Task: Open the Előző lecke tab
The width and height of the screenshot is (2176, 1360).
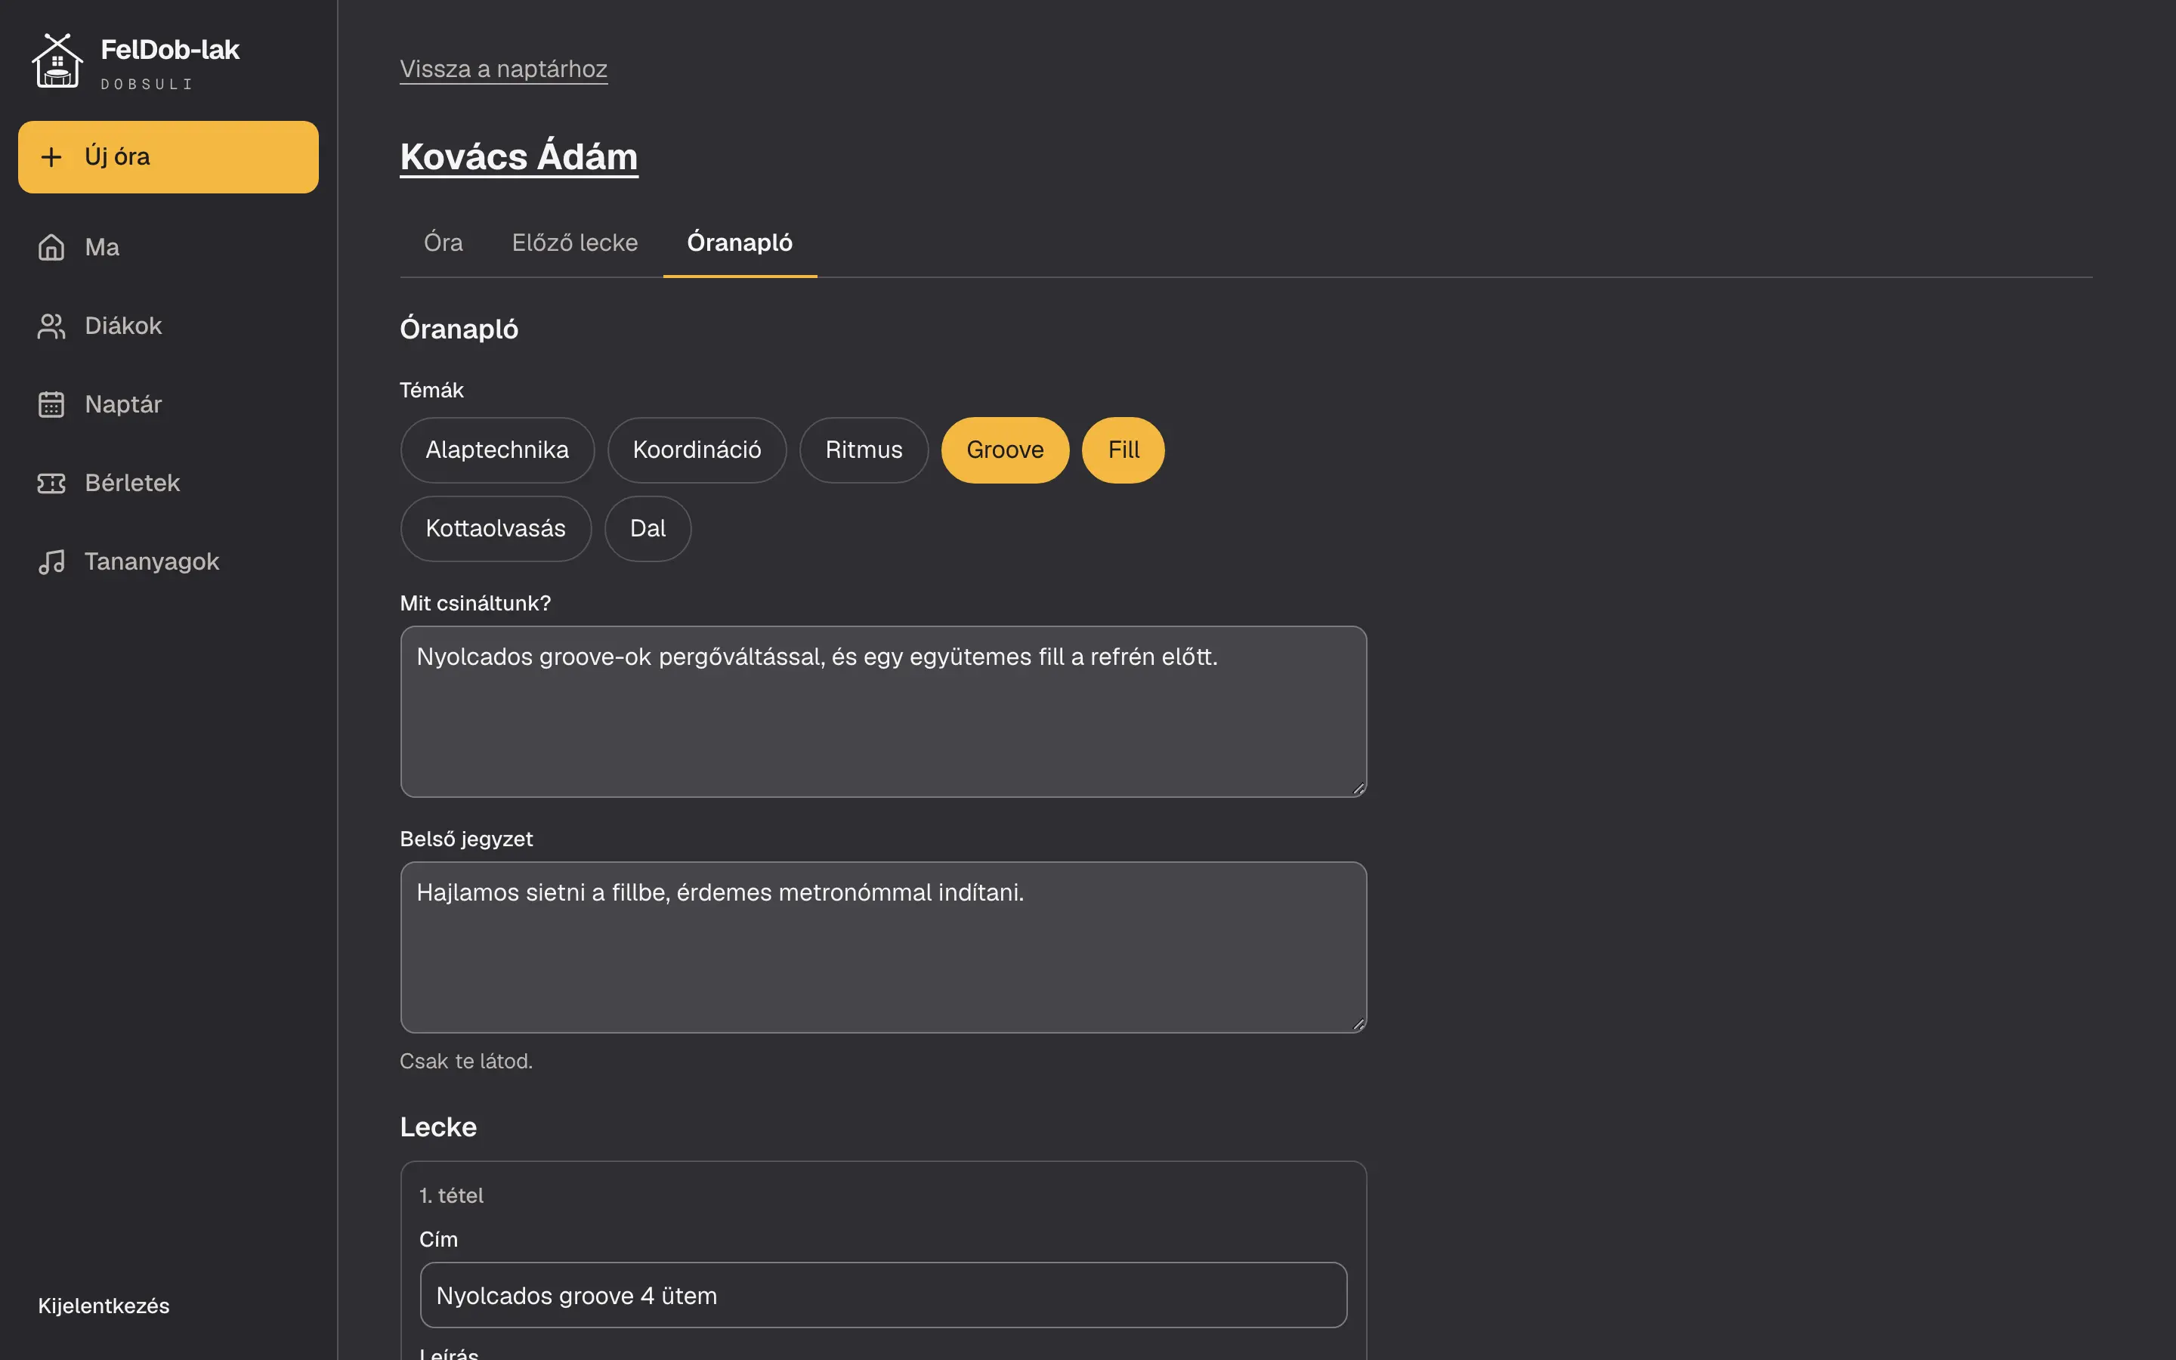Action: [x=574, y=243]
